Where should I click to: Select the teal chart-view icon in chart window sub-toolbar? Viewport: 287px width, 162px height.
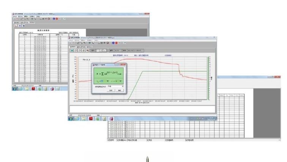click(72, 50)
